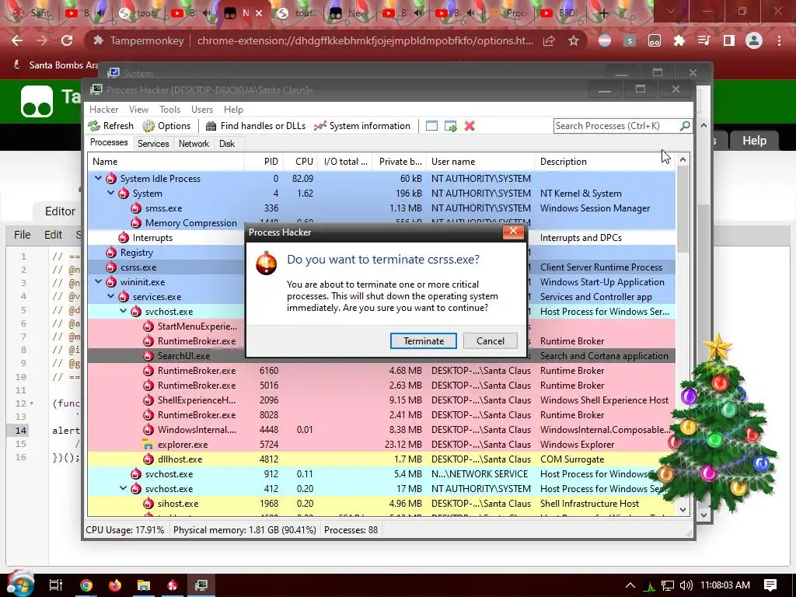
Task: Click the find window toolbar icon
Action: [431, 126]
